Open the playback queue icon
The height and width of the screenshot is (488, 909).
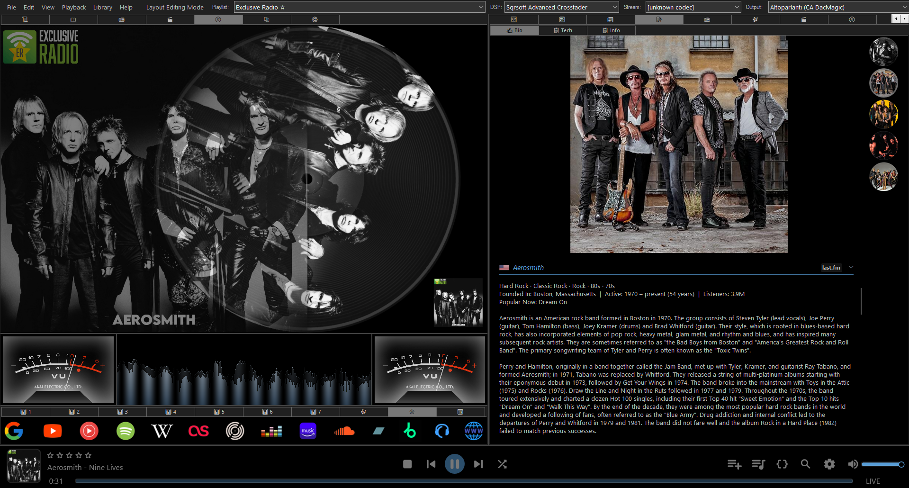point(758,464)
